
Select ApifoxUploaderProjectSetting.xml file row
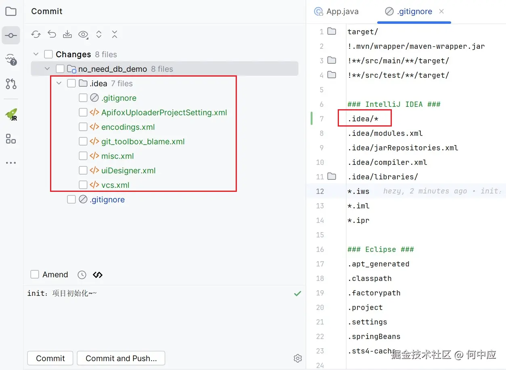point(164,112)
